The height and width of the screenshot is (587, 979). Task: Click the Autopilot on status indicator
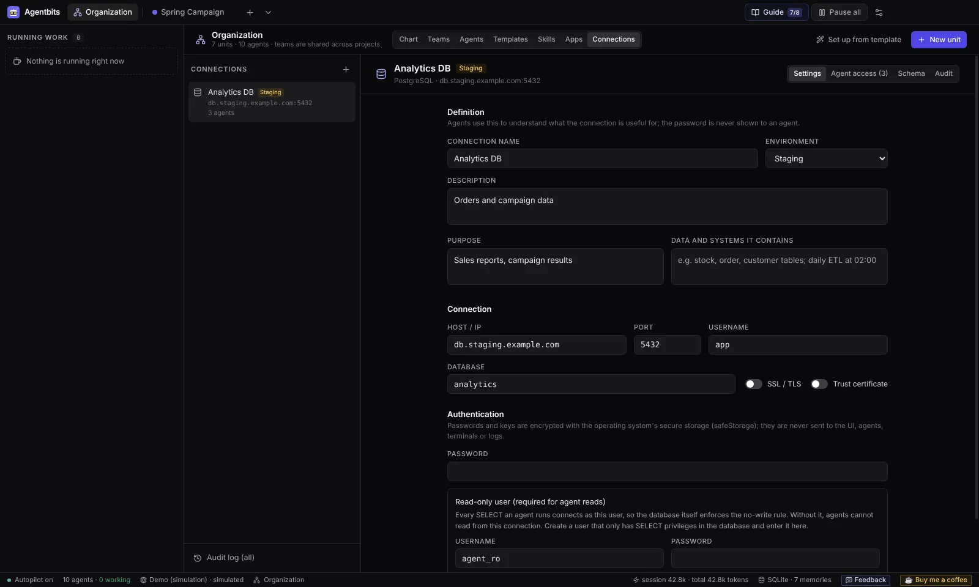click(30, 580)
